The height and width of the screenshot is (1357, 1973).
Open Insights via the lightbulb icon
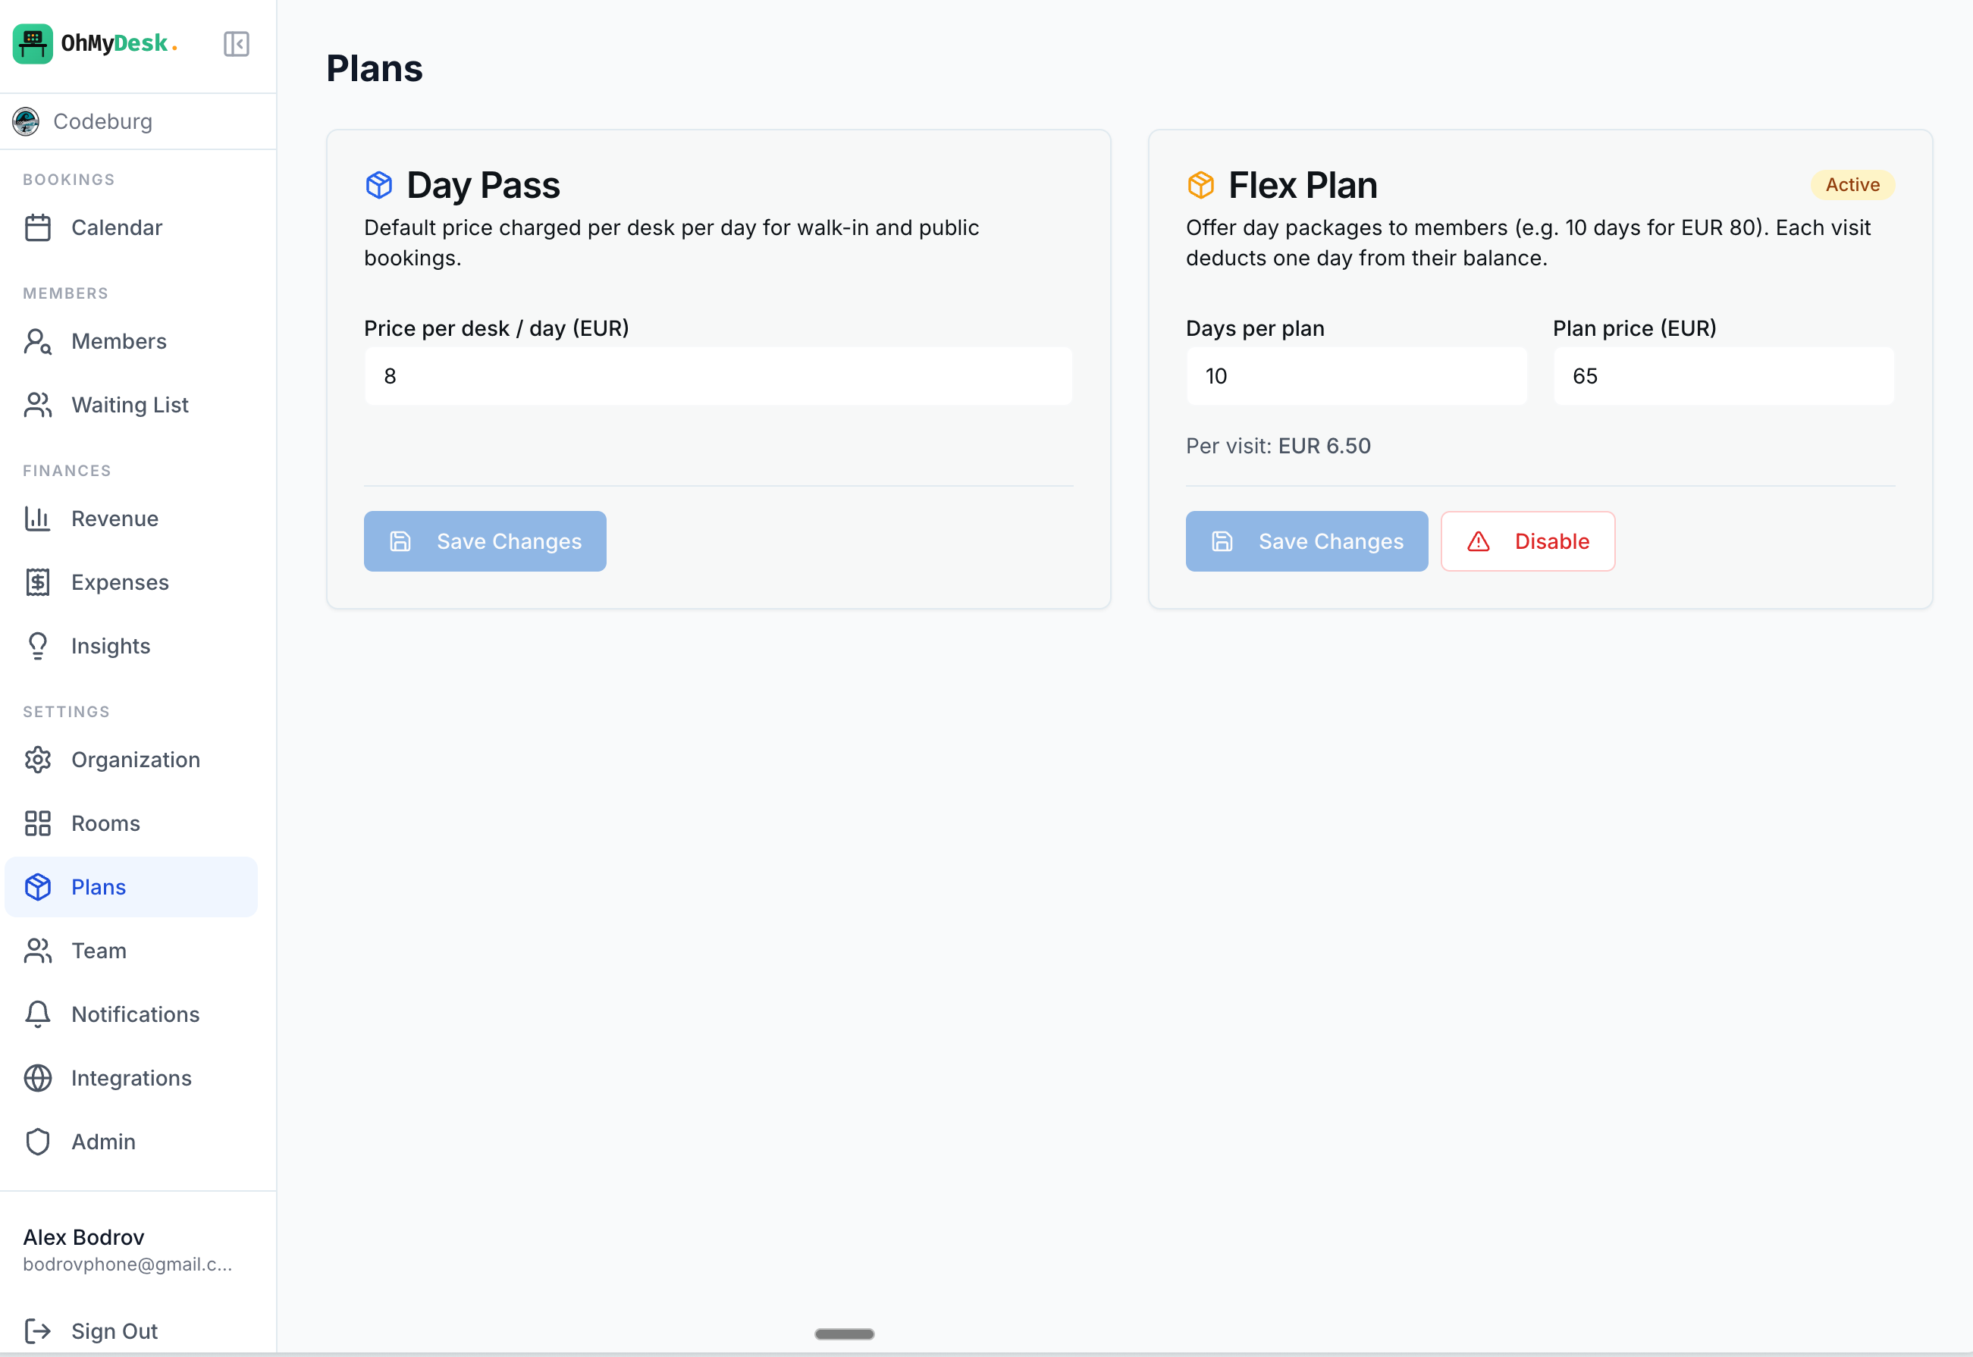[x=38, y=645]
